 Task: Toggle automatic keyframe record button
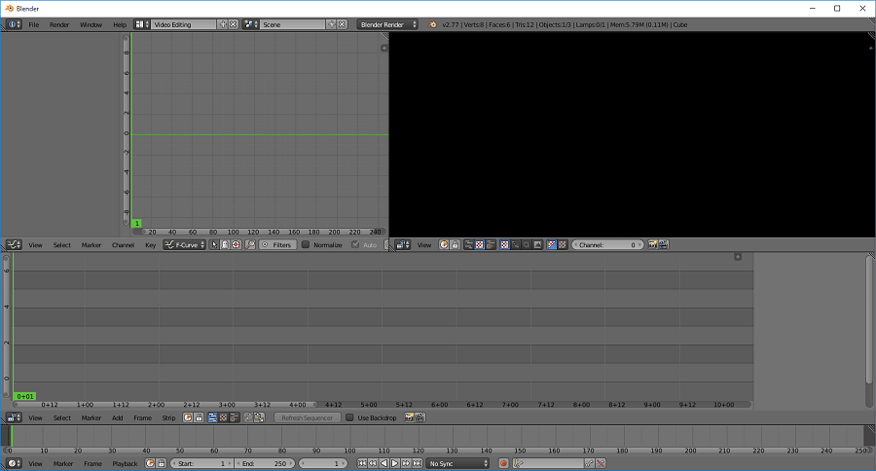click(503, 463)
